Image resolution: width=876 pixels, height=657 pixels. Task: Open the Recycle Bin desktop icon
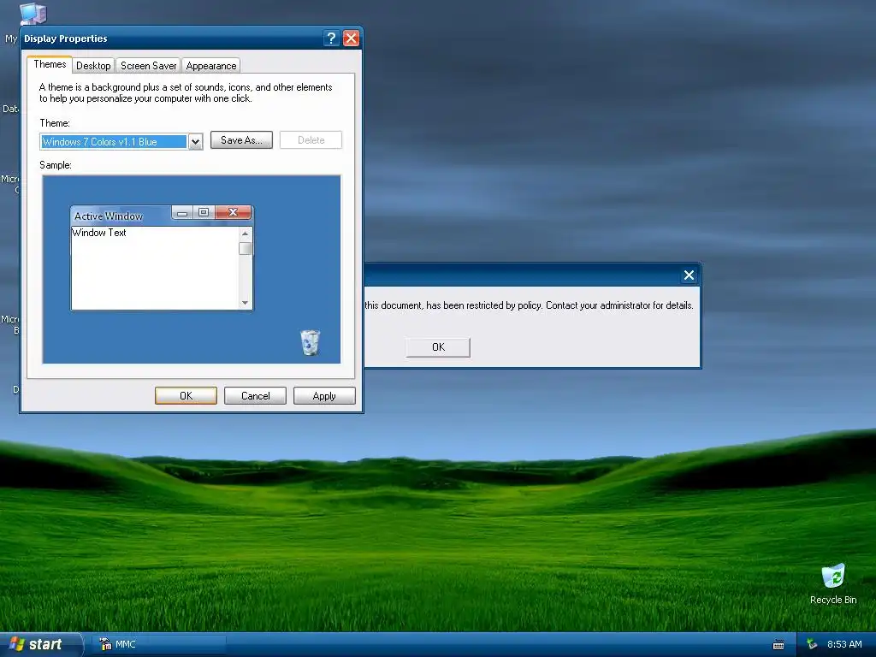833,583
